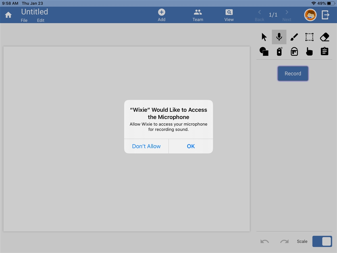Choose the paint bucket fill tool
The height and width of the screenshot is (253, 337).
point(294,52)
